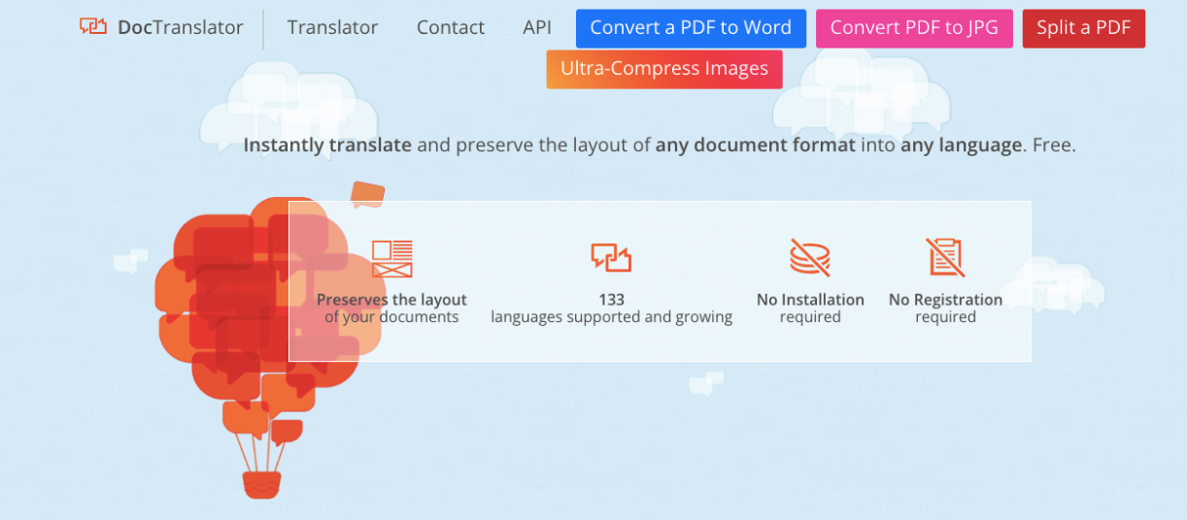Click the DocTranslator logo icon

[93, 27]
